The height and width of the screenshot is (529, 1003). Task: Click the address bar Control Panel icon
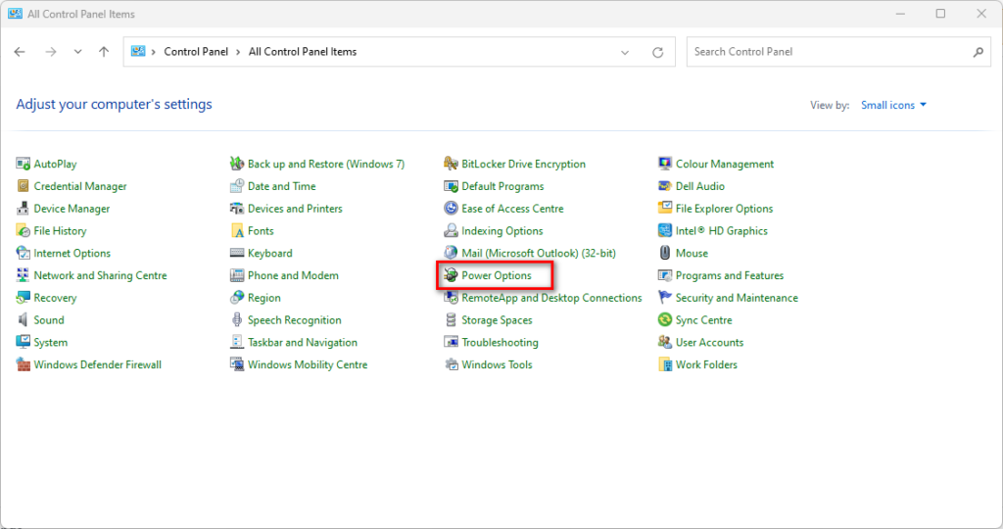point(138,51)
